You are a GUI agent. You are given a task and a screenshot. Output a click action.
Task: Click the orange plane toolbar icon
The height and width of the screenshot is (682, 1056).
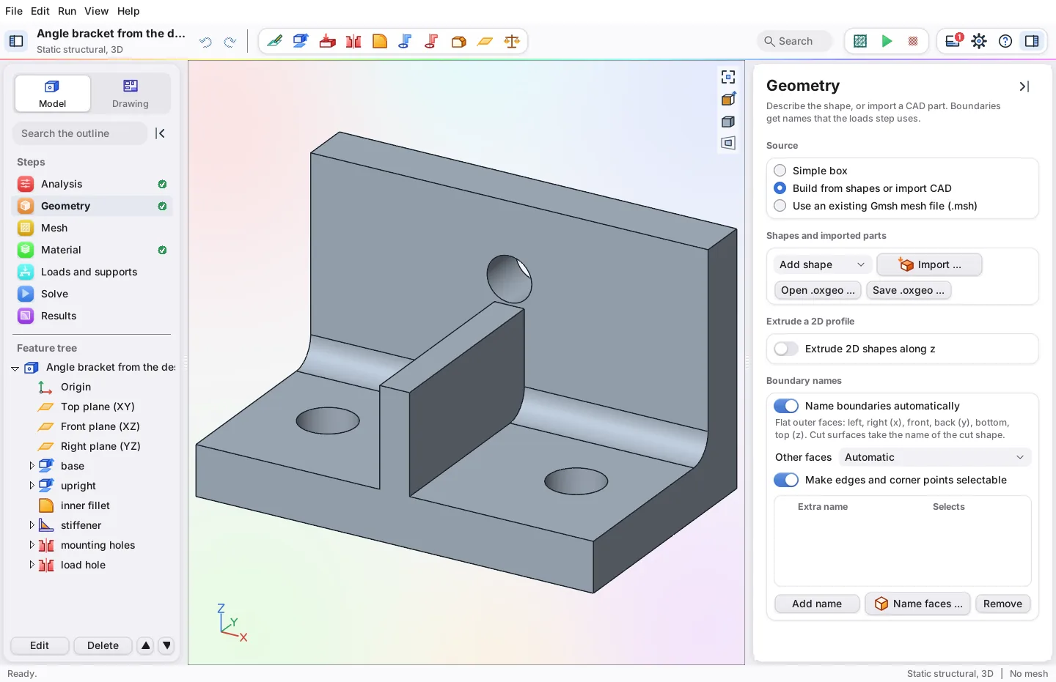485,41
